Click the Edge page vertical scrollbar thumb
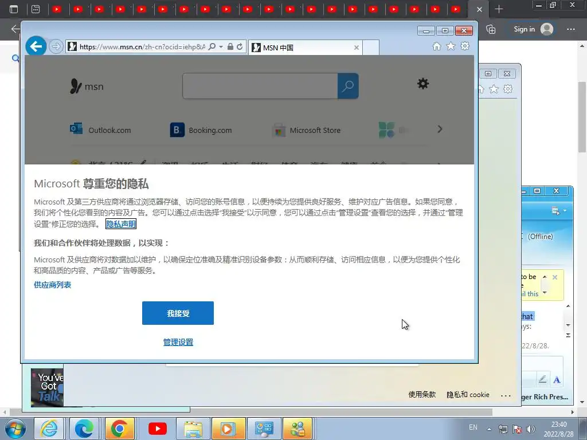 (x=582, y=117)
